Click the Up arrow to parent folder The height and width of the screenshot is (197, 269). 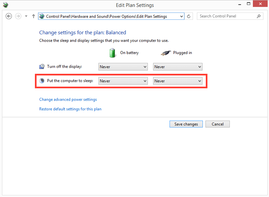pos(33,16)
